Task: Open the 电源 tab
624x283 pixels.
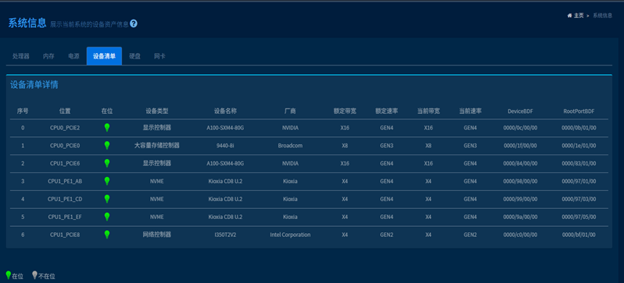Action: (74, 56)
